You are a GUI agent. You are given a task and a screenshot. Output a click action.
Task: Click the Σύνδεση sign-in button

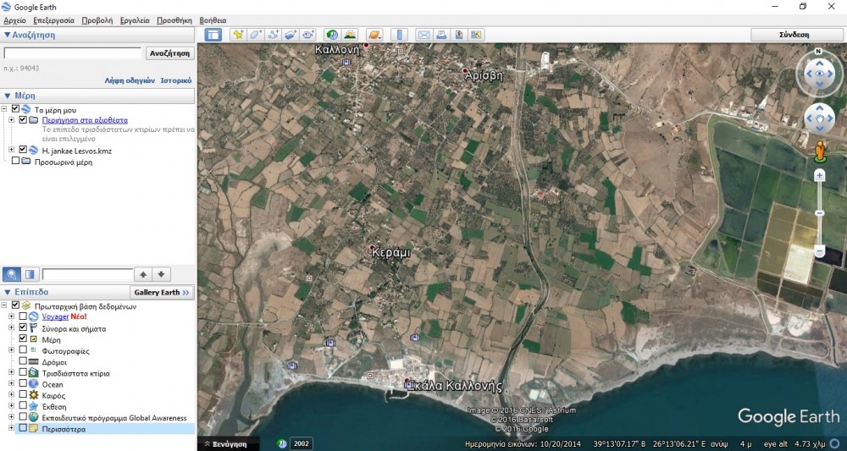pyautogui.click(x=794, y=35)
